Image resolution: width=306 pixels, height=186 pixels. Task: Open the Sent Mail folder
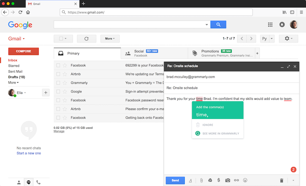(15, 72)
